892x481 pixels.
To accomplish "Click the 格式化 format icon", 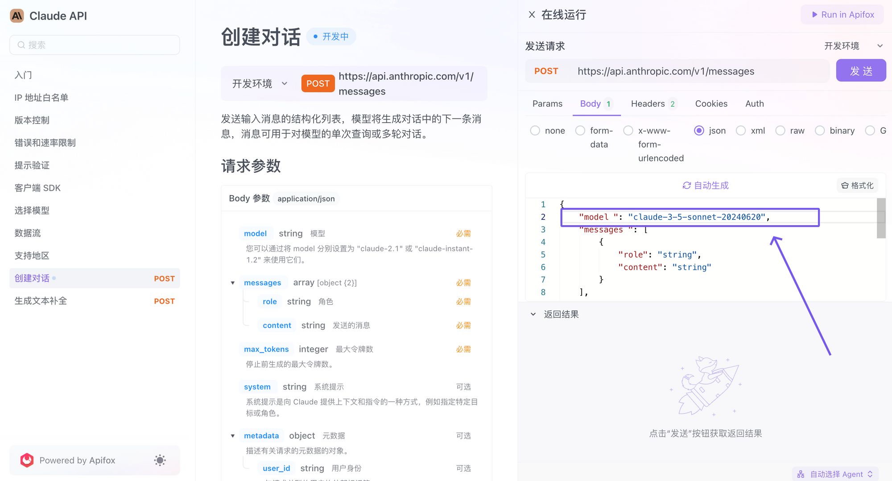I will [845, 185].
